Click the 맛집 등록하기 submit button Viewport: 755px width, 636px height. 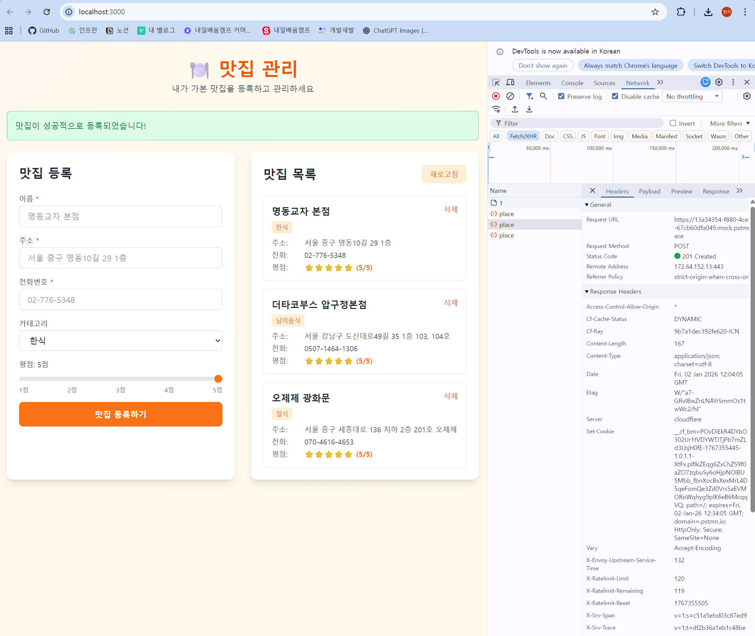120,414
